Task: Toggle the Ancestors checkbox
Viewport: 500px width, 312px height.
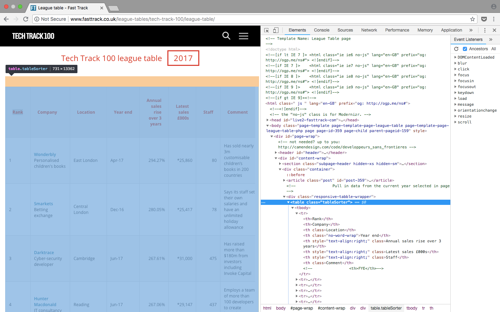Action: 465,49
